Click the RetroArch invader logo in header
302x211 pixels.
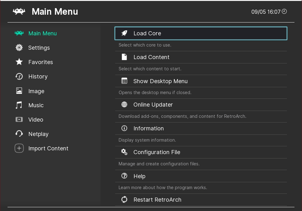coord(19,12)
